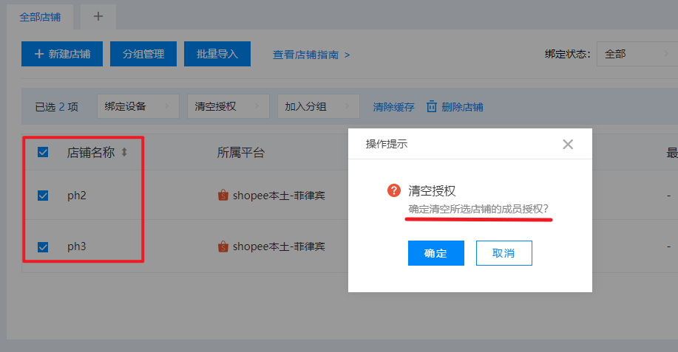Click the Shopee bag icon in ph3 row

click(223, 246)
